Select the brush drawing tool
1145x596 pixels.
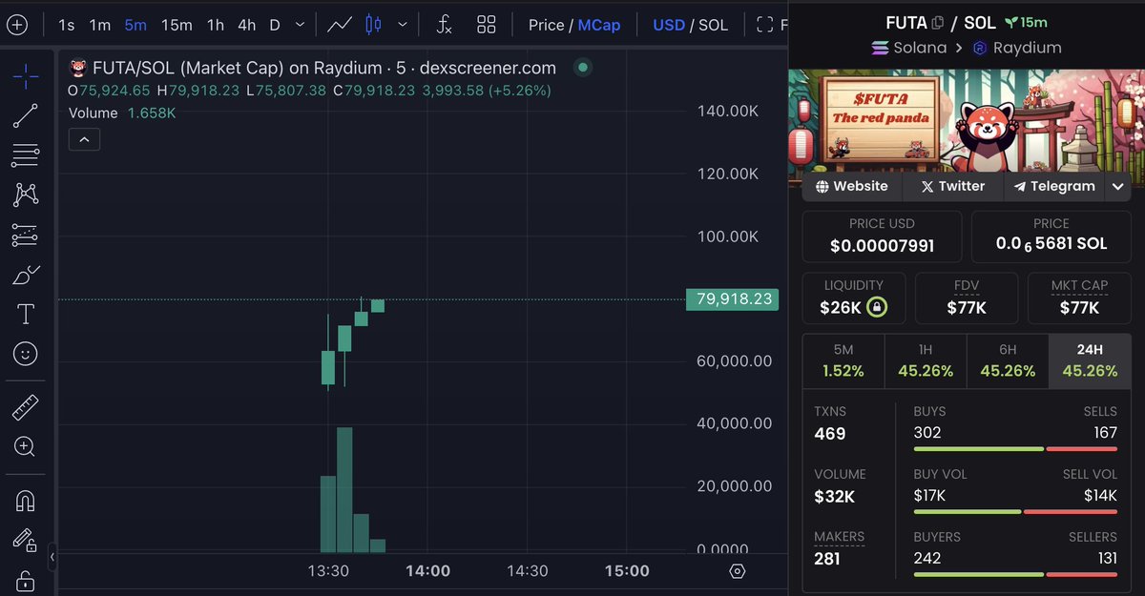click(26, 275)
